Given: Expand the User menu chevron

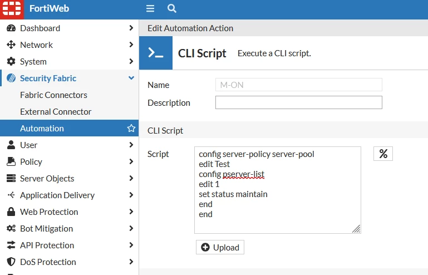Looking at the screenshot, I should (131, 145).
